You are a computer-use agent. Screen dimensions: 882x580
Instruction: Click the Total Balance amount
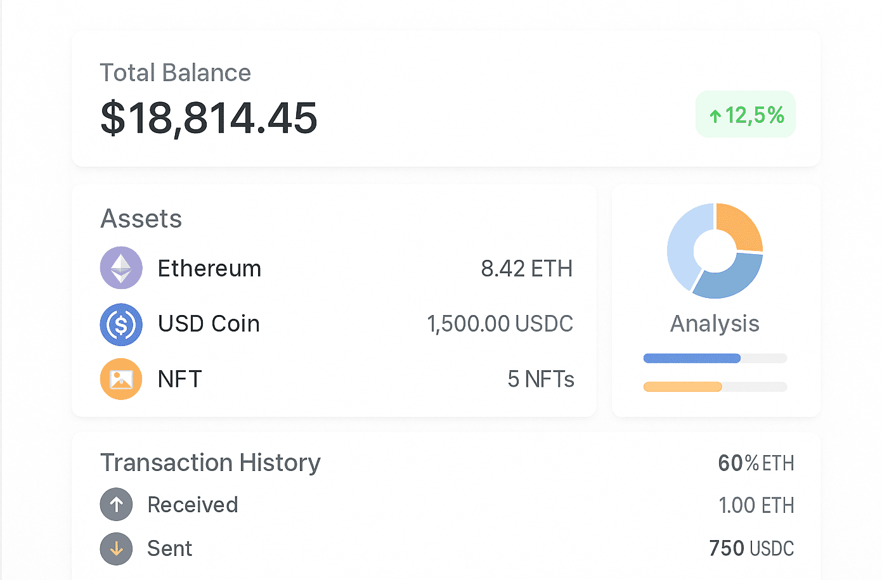(209, 118)
